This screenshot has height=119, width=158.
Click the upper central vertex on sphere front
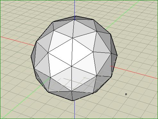72,38
